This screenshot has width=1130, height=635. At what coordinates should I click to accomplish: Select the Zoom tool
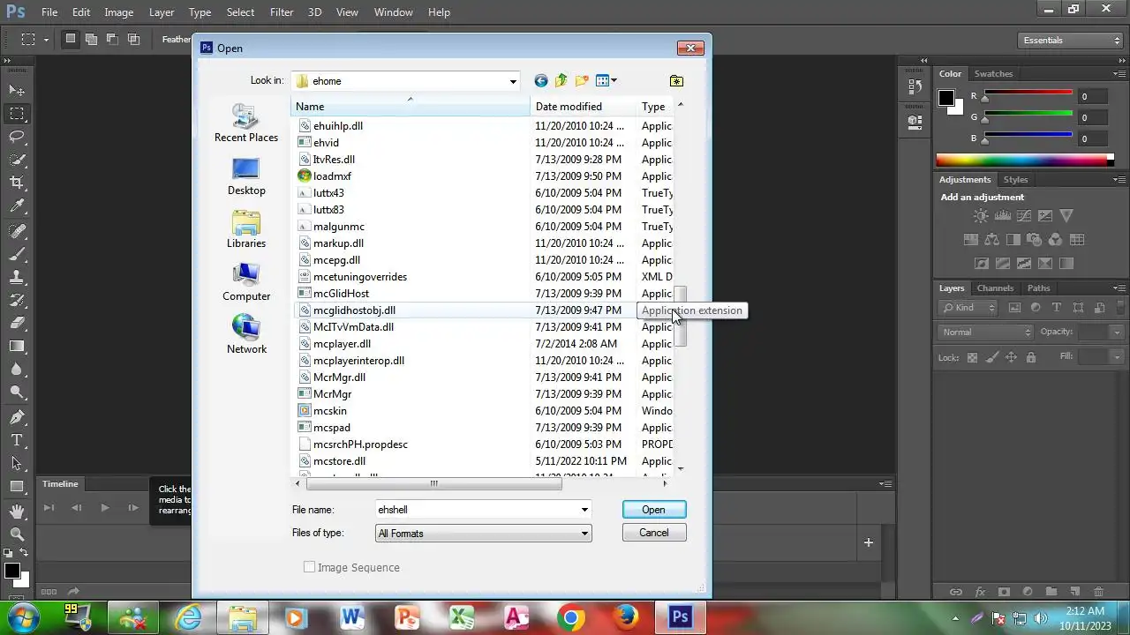click(x=17, y=534)
